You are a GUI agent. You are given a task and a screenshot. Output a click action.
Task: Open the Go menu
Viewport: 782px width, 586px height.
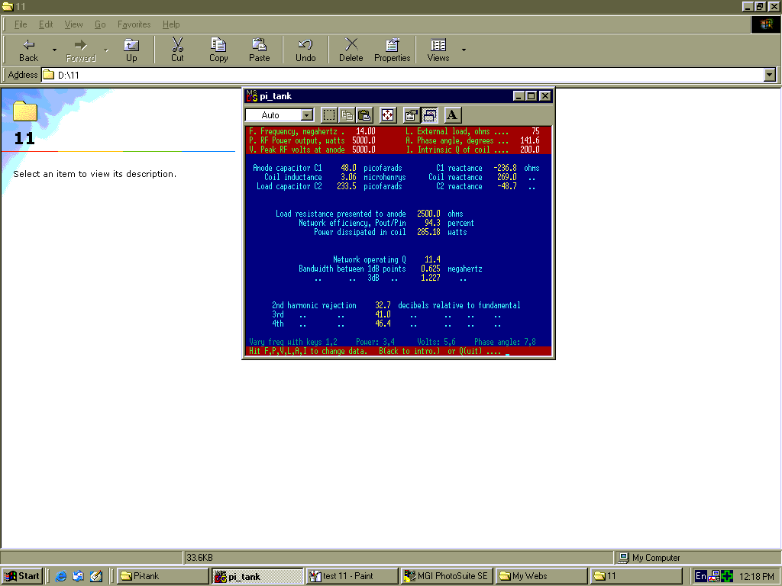click(x=100, y=24)
